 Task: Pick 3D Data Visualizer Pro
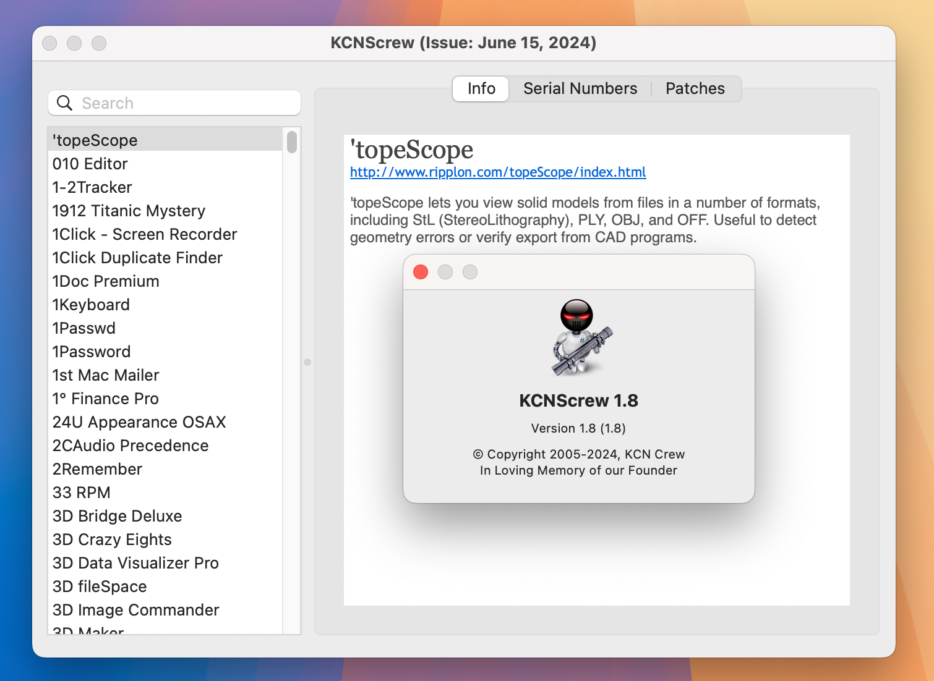pos(165,563)
